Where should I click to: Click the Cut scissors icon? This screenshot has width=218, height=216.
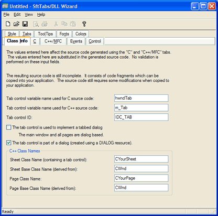coord(56,24)
